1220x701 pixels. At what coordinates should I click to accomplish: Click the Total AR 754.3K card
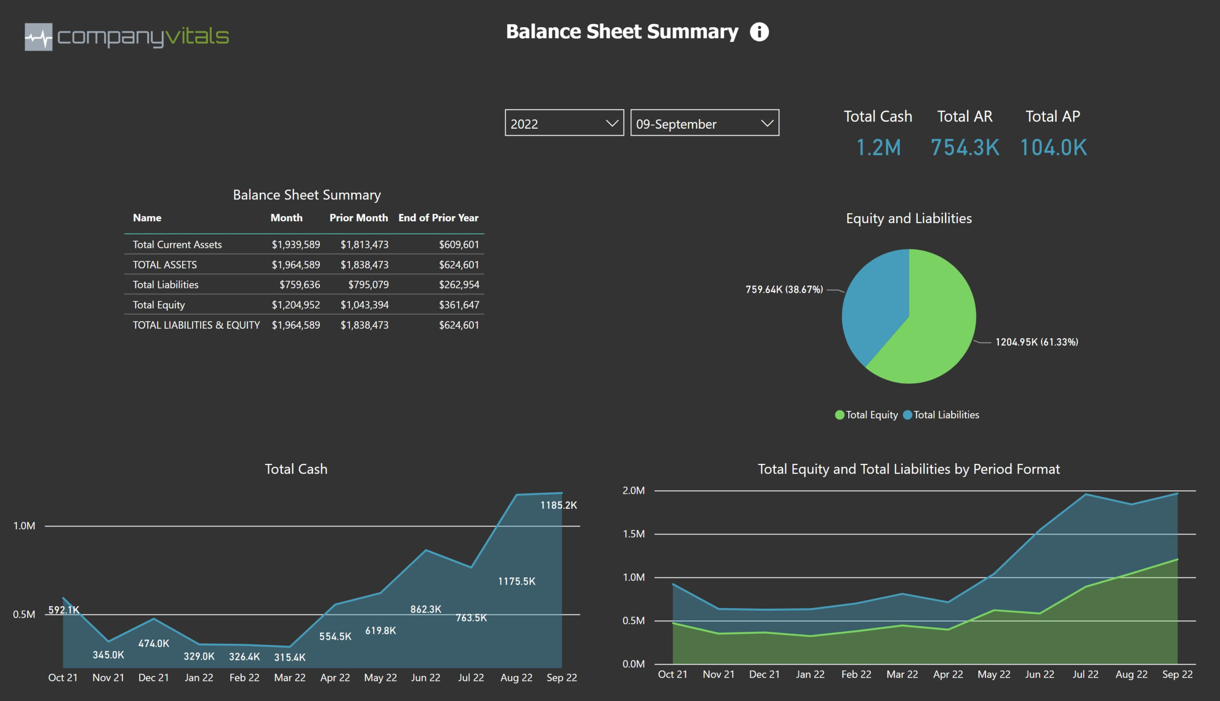tap(965, 147)
